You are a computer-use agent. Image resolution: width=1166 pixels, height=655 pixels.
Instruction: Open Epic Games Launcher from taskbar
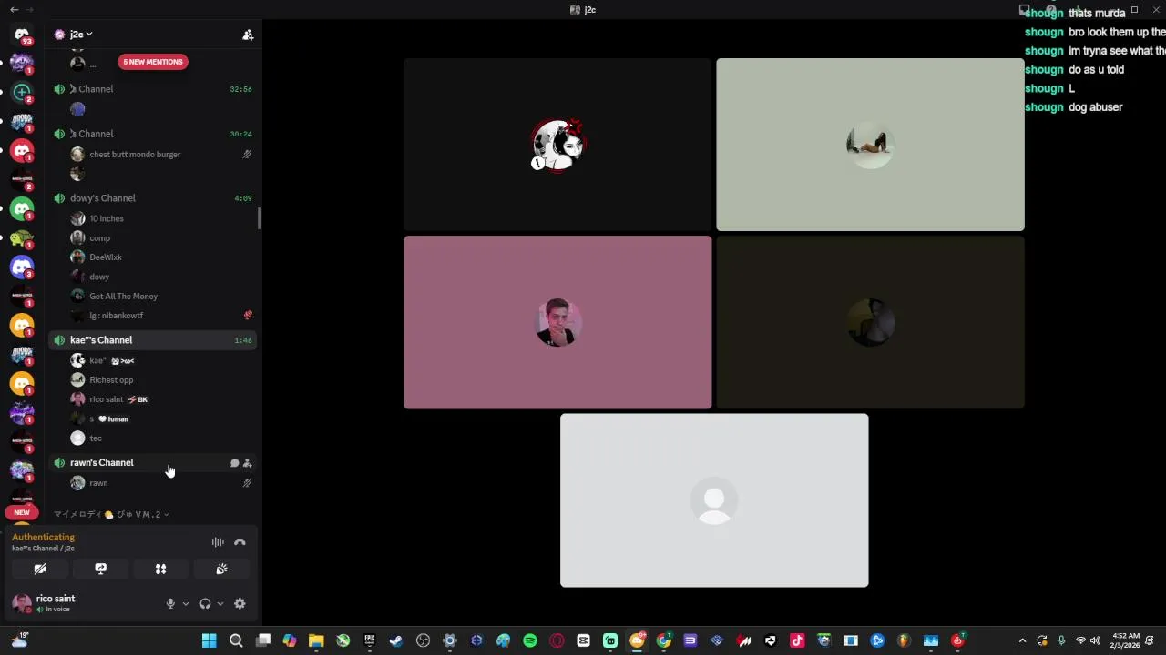pyautogui.click(x=370, y=640)
